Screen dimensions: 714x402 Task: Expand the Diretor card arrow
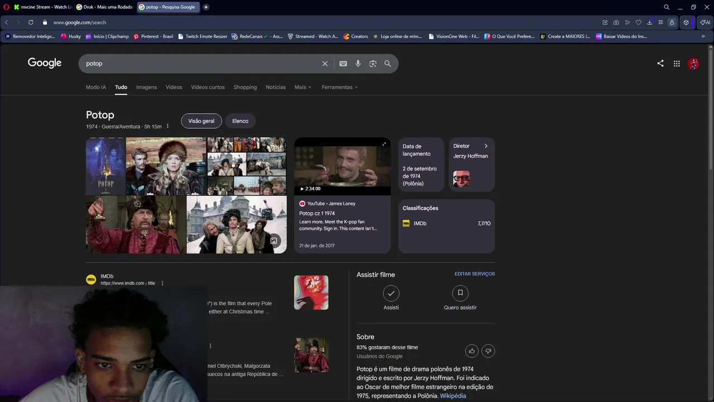[x=486, y=146]
